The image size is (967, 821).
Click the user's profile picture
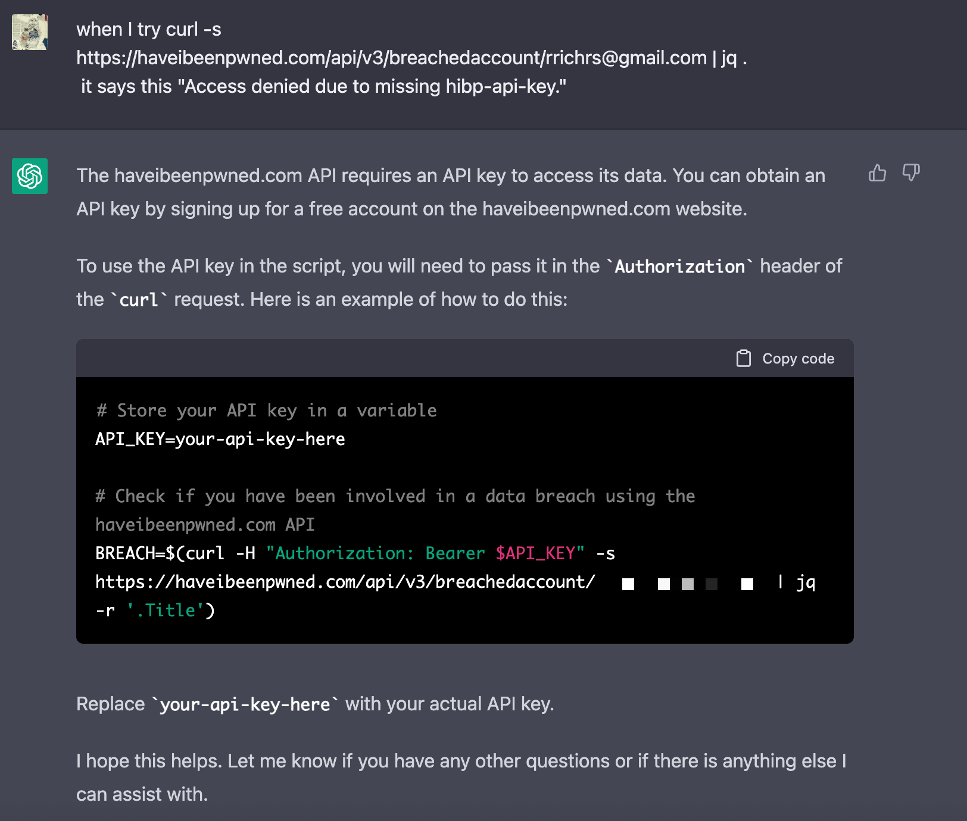click(30, 32)
